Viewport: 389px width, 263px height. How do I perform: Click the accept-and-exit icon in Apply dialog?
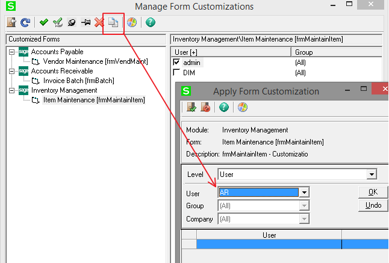tap(191, 108)
